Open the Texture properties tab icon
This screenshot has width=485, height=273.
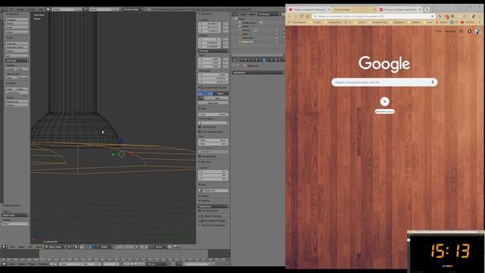276,60
